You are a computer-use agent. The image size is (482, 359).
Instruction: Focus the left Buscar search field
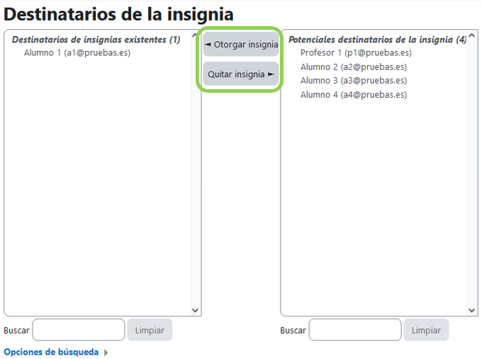click(79, 330)
